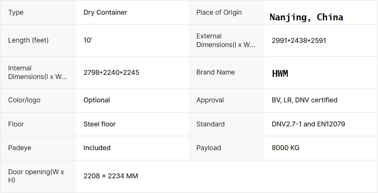Select the "8000 KG" payload value

point(285,148)
